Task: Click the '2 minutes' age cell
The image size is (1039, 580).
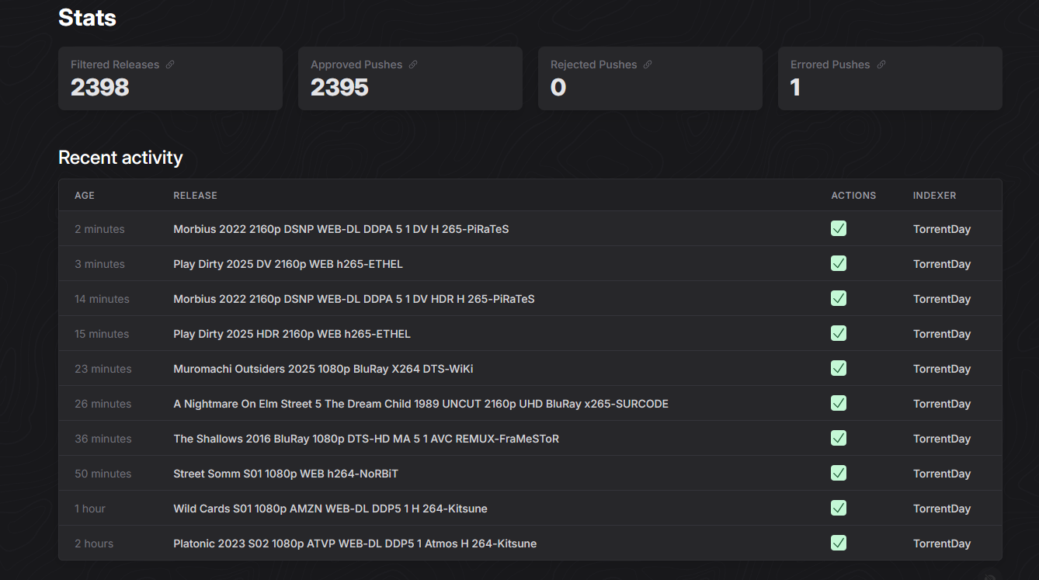Action: [99, 229]
